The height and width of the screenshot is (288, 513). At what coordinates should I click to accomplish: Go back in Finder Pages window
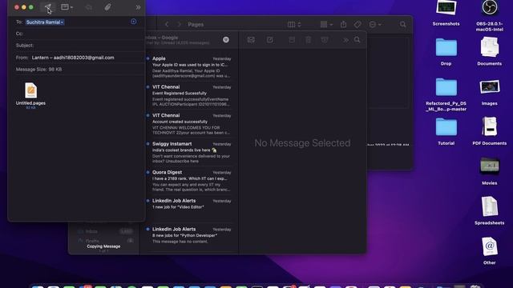tap(167, 25)
